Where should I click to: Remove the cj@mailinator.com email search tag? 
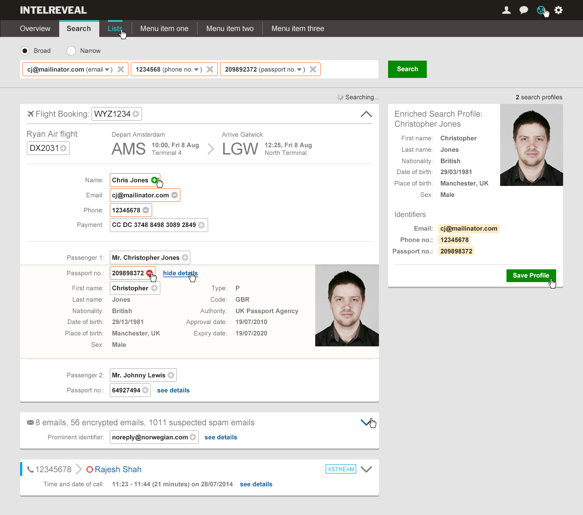tap(121, 69)
